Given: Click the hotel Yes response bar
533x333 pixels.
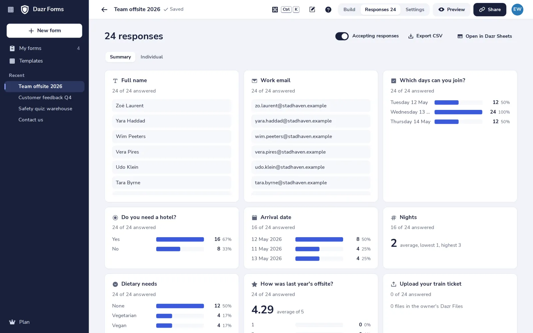Looking at the screenshot, I should 180,239.
